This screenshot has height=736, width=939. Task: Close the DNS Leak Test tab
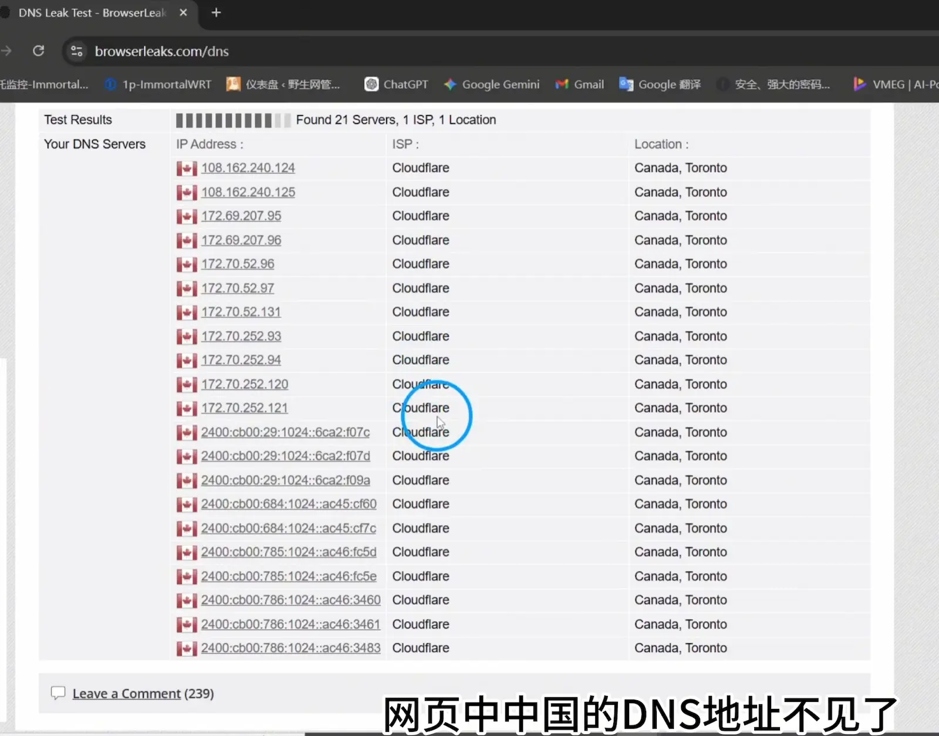point(183,12)
